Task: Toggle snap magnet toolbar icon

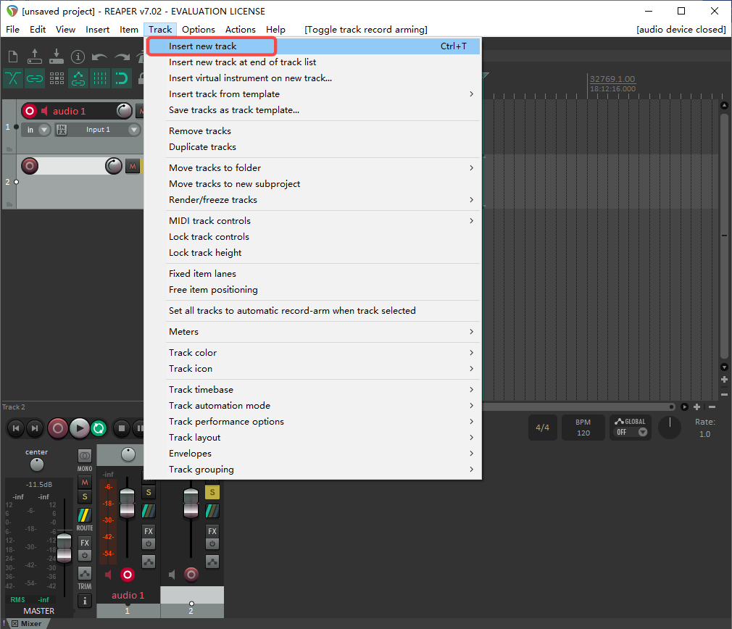Action: tap(121, 78)
